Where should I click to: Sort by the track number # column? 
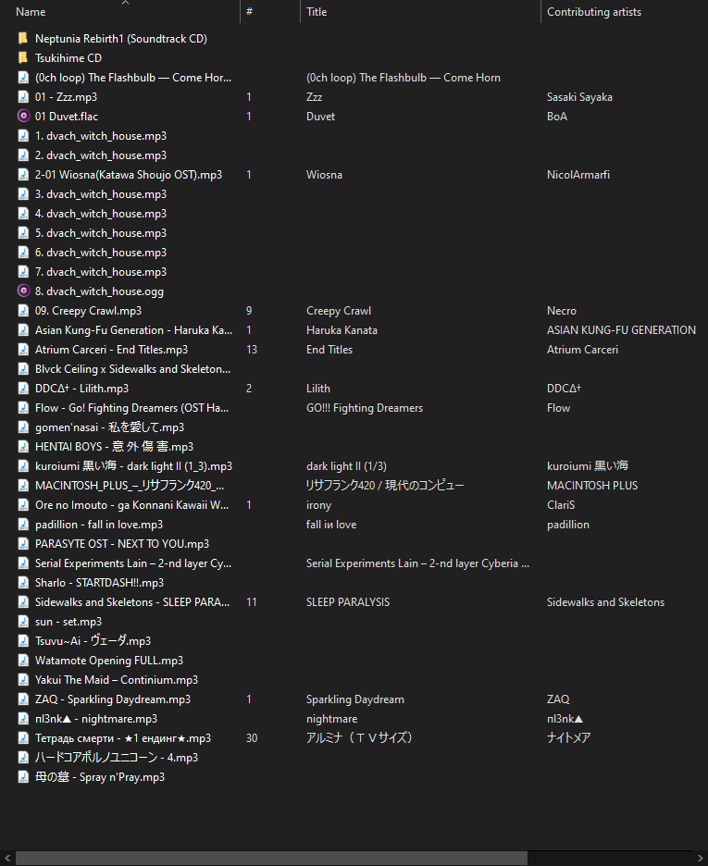(x=250, y=12)
